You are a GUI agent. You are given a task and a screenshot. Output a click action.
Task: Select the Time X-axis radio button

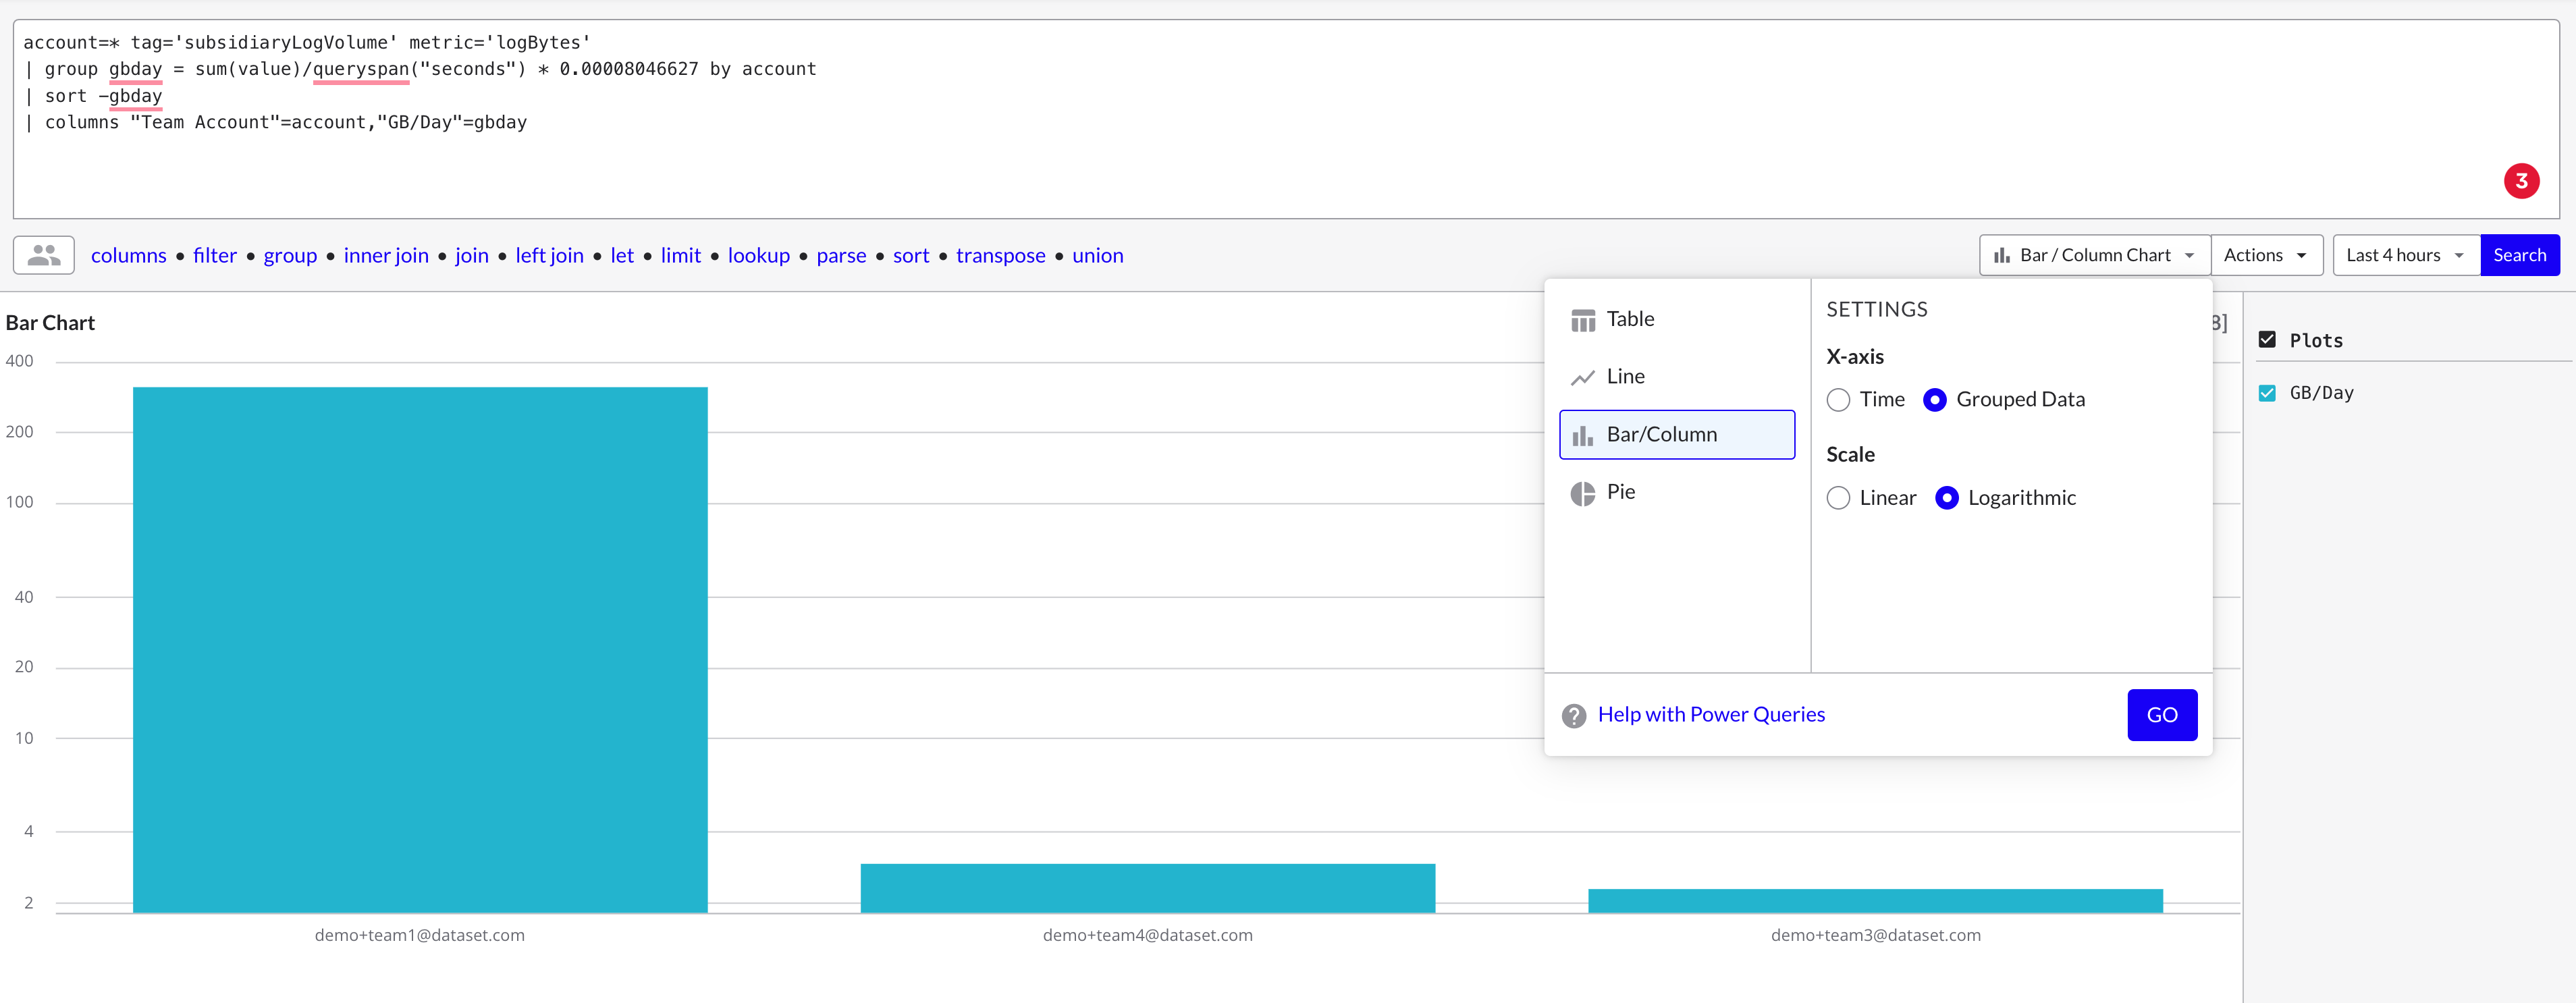pos(1838,400)
